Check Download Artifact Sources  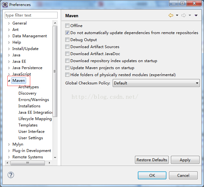coord(67,47)
